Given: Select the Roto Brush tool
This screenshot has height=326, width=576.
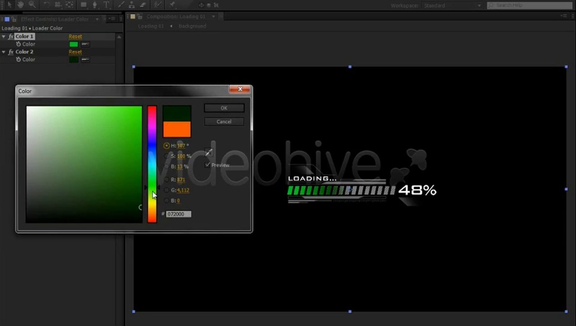Looking at the screenshot, I should 157,5.
